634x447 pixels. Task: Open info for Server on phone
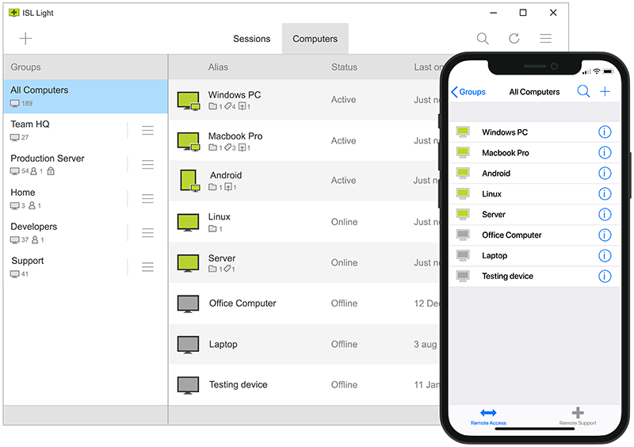[x=605, y=215]
